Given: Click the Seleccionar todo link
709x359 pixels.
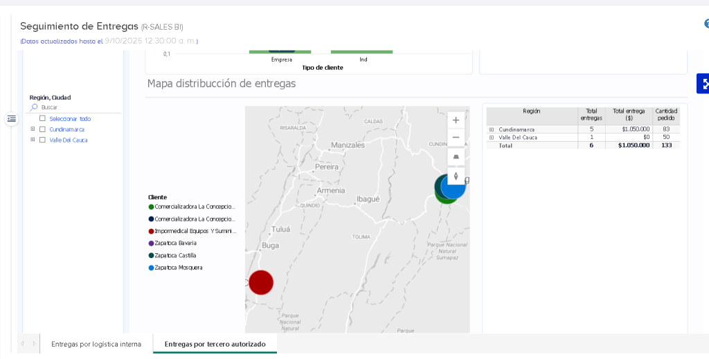Looking at the screenshot, I should coord(70,119).
